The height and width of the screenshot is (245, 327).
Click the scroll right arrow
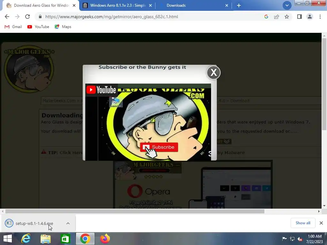coord(319,211)
